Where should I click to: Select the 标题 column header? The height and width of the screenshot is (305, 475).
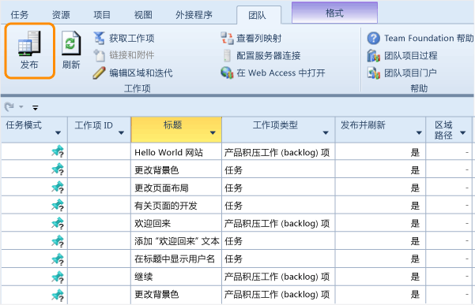pyautogui.click(x=176, y=129)
